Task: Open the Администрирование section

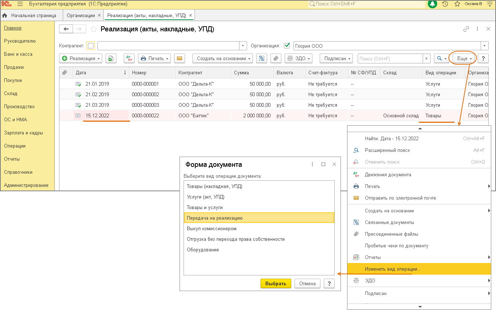Action: (x=26, y=185)
